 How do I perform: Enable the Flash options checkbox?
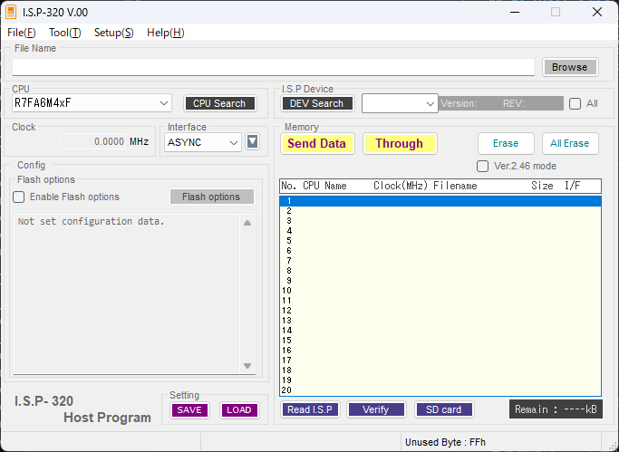tap(19, 197)
